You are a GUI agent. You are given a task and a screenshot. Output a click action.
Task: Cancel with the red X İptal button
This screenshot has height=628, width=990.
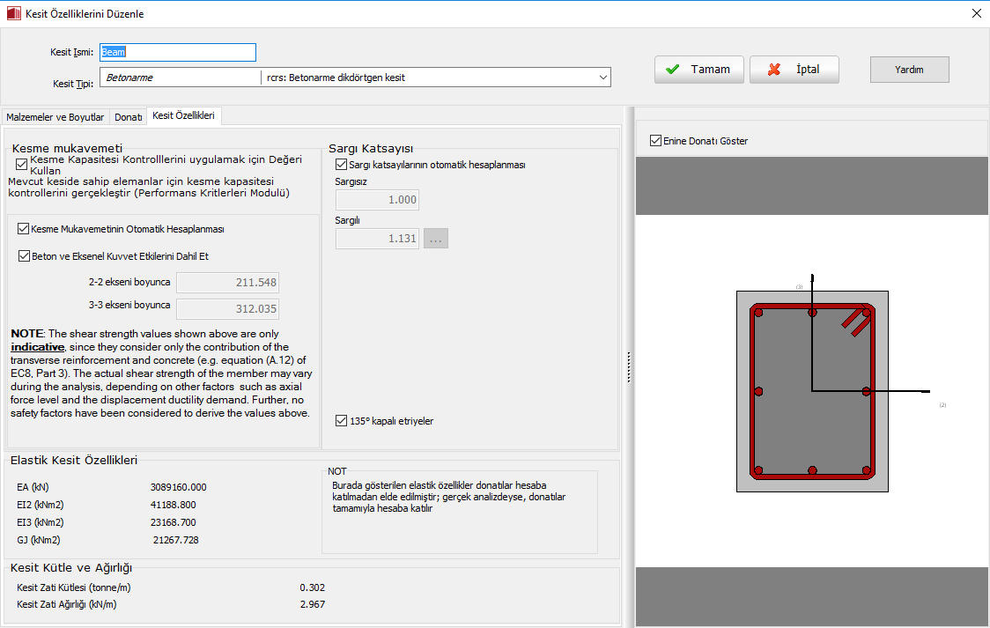tap(794, 70)
